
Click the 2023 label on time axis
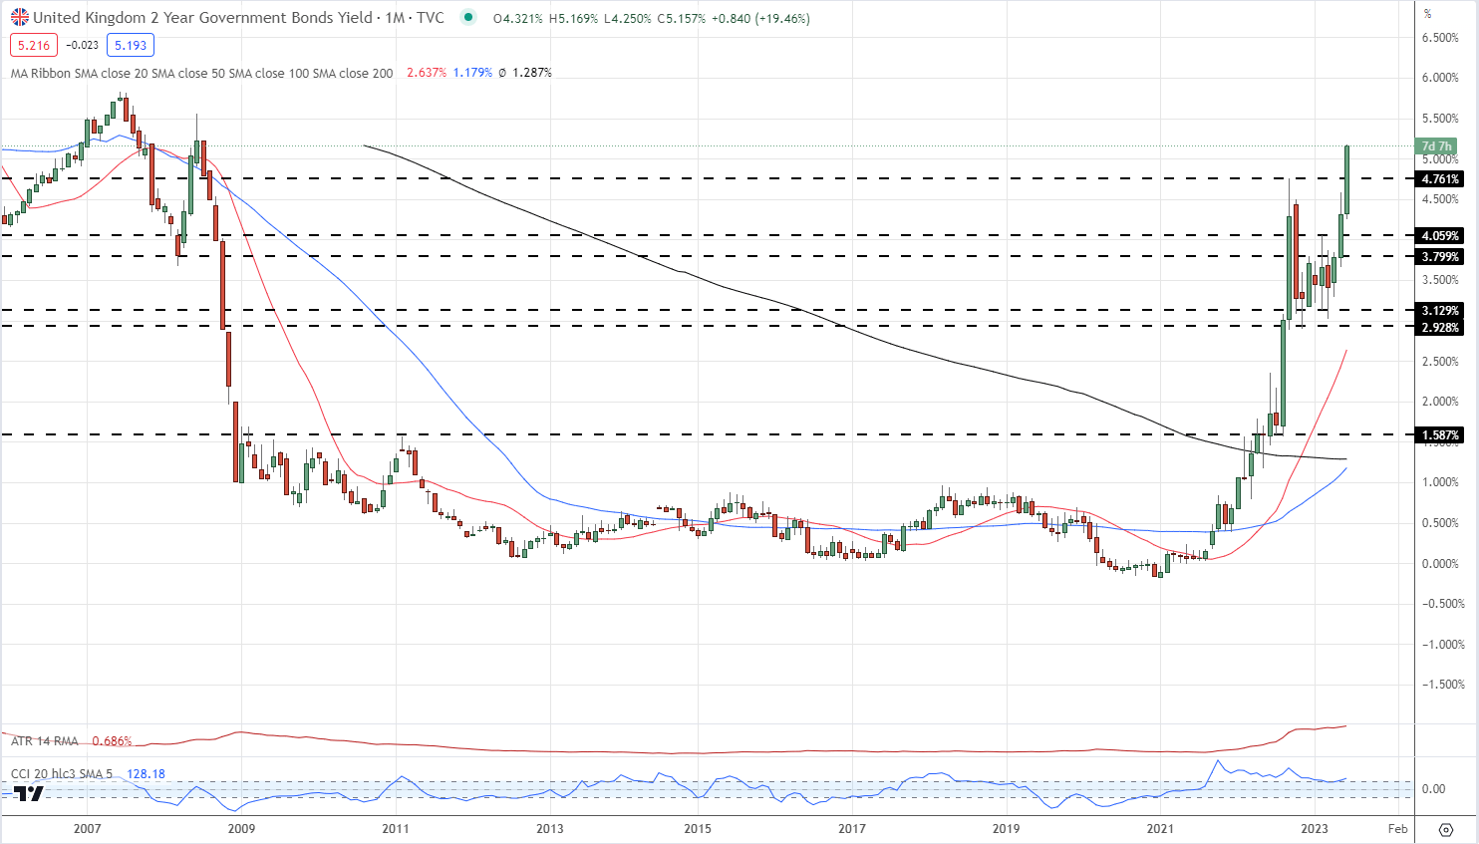pos(1315,829)
